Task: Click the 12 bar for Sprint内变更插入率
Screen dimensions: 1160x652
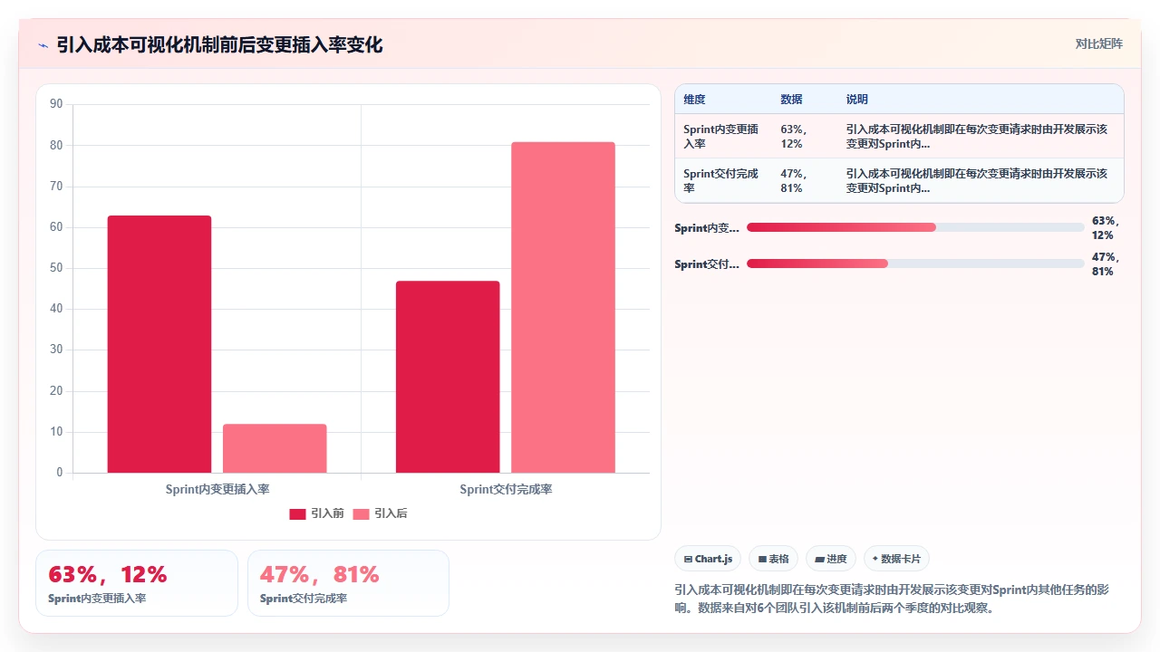Action: tap(275, 448)
